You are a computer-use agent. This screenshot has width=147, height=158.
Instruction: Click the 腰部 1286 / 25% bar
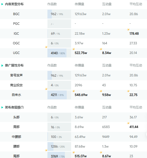(x=59, y=147)
